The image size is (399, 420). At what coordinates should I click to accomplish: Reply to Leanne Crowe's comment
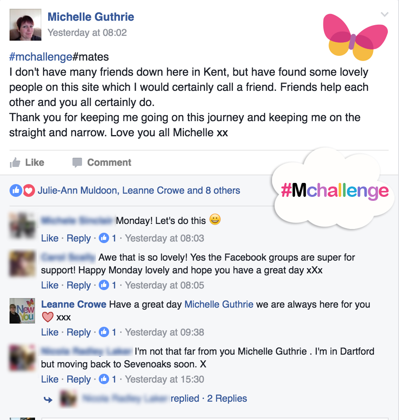point(79,332)
